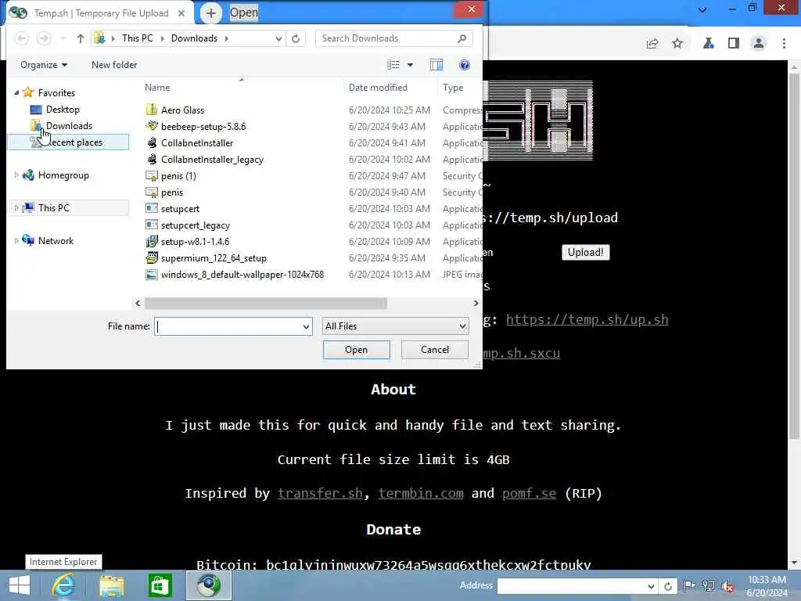
Task: Open the termbin.com link
Action: pyautogui.click(x=421, y=493)
